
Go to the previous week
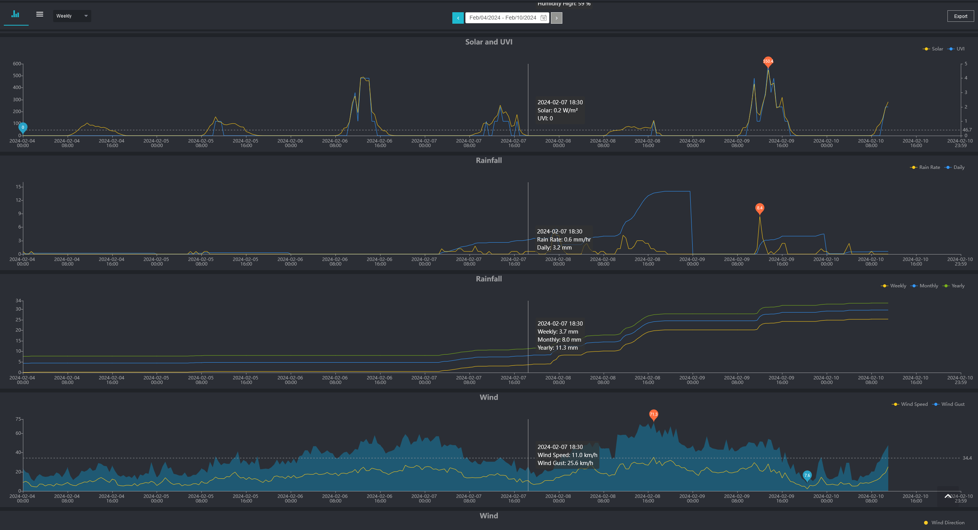458,18
